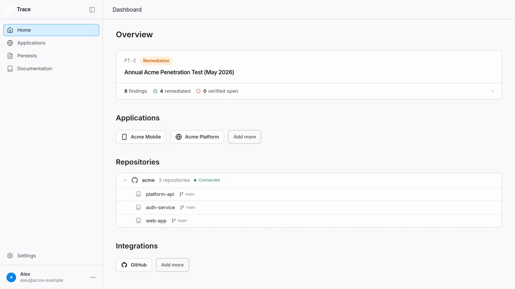This screenshot has height=289, width=515.
Task: Click the Documentation book icon
Action: pyautogui.click(x=10, y=68)
